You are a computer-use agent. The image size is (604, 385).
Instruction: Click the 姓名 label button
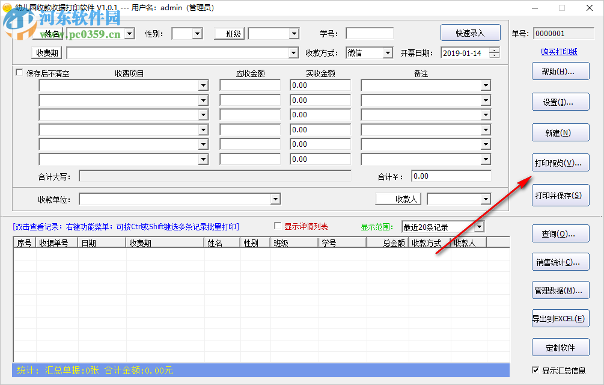[49, 34]
